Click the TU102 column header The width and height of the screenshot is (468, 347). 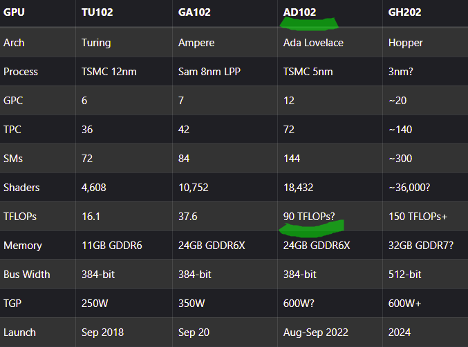click(97, 12)
